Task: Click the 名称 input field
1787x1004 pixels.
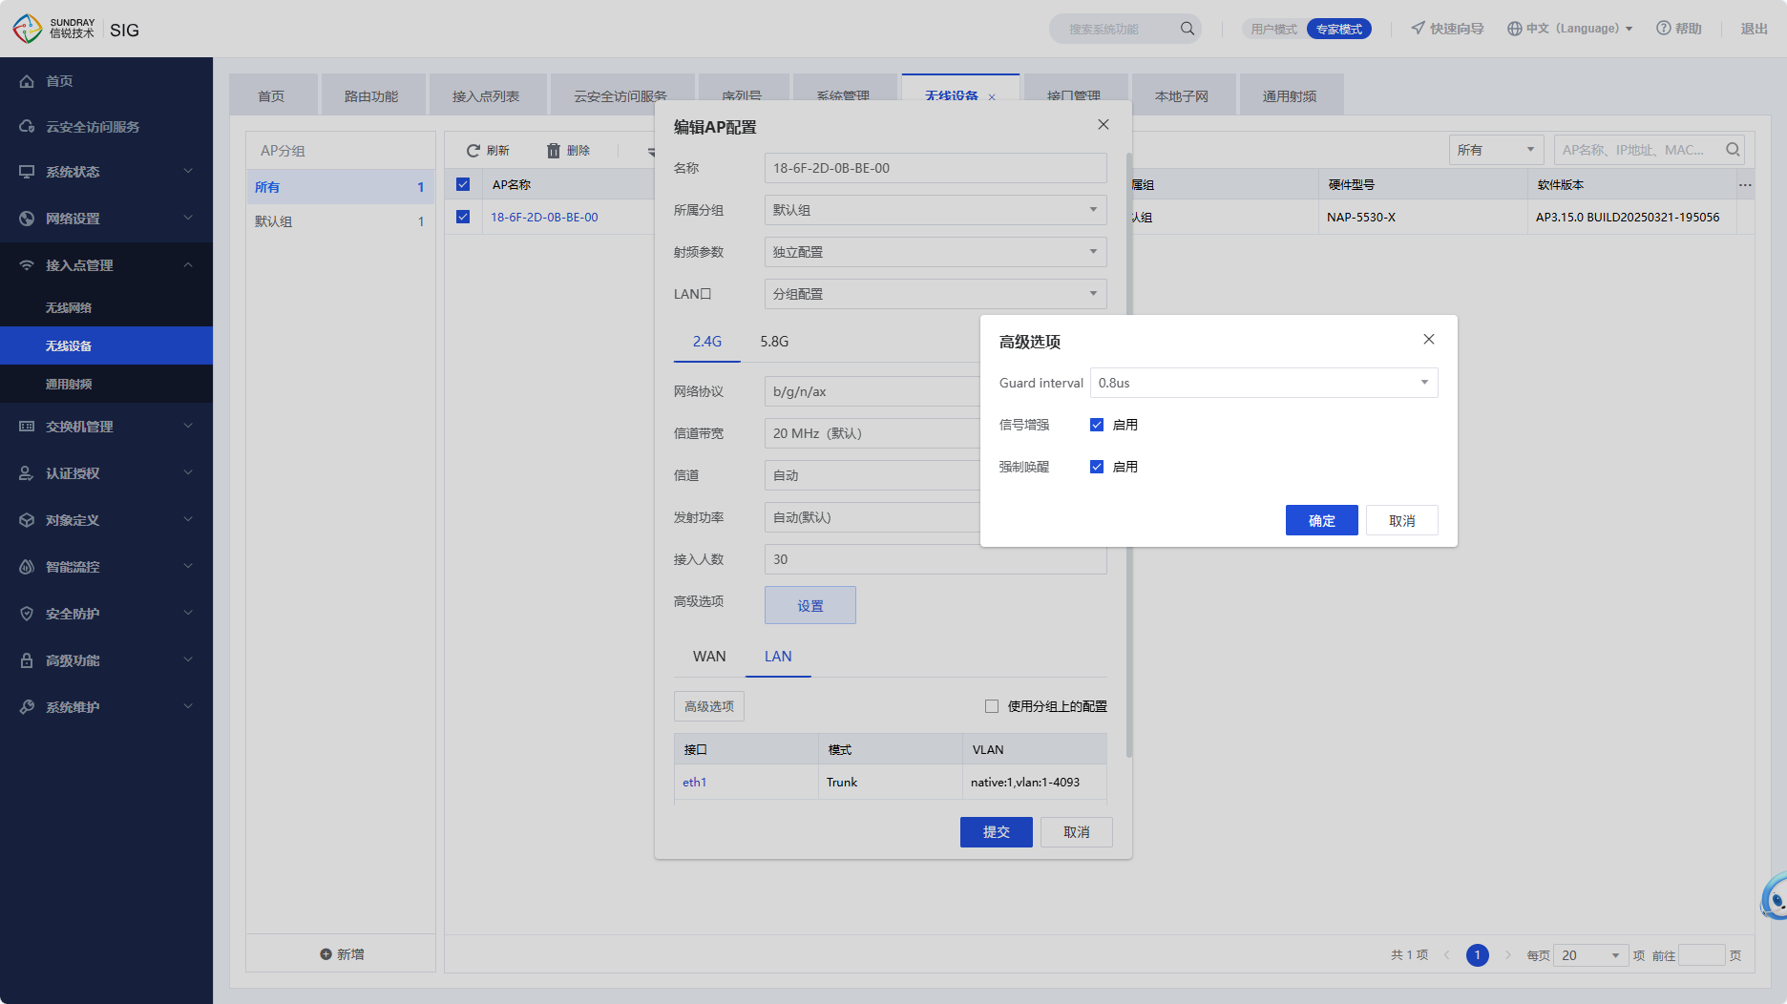Action: coord(936,168)
